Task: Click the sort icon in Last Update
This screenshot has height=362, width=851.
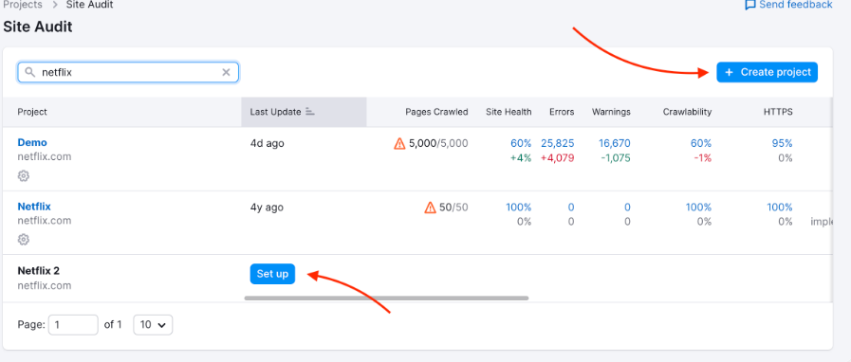Action: pyautogui.click(x=310, y=112)
